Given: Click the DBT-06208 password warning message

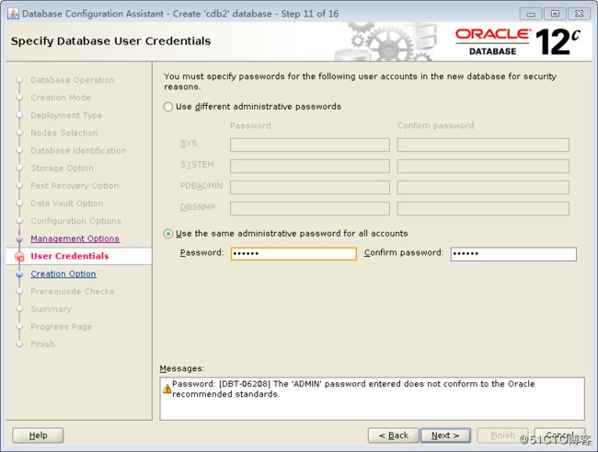Looking at the screenshot, I should click(353, 389).
